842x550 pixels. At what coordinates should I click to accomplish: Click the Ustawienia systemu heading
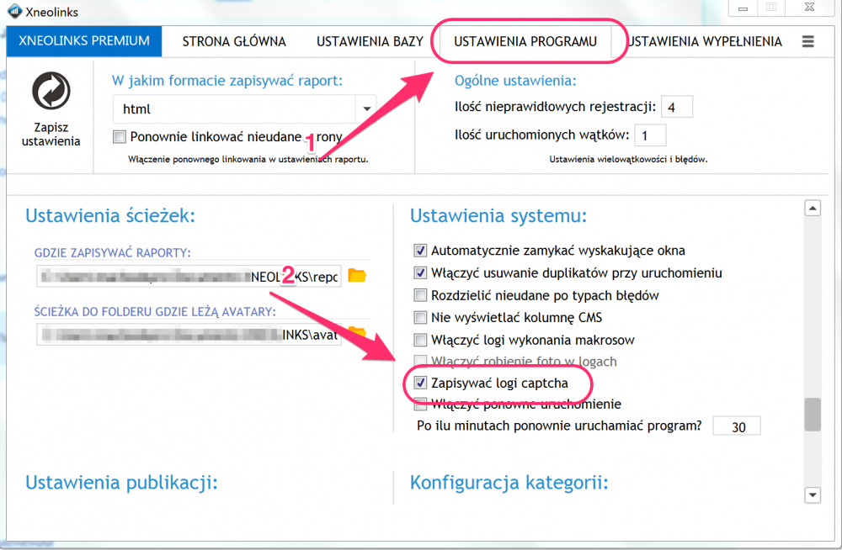498,215
